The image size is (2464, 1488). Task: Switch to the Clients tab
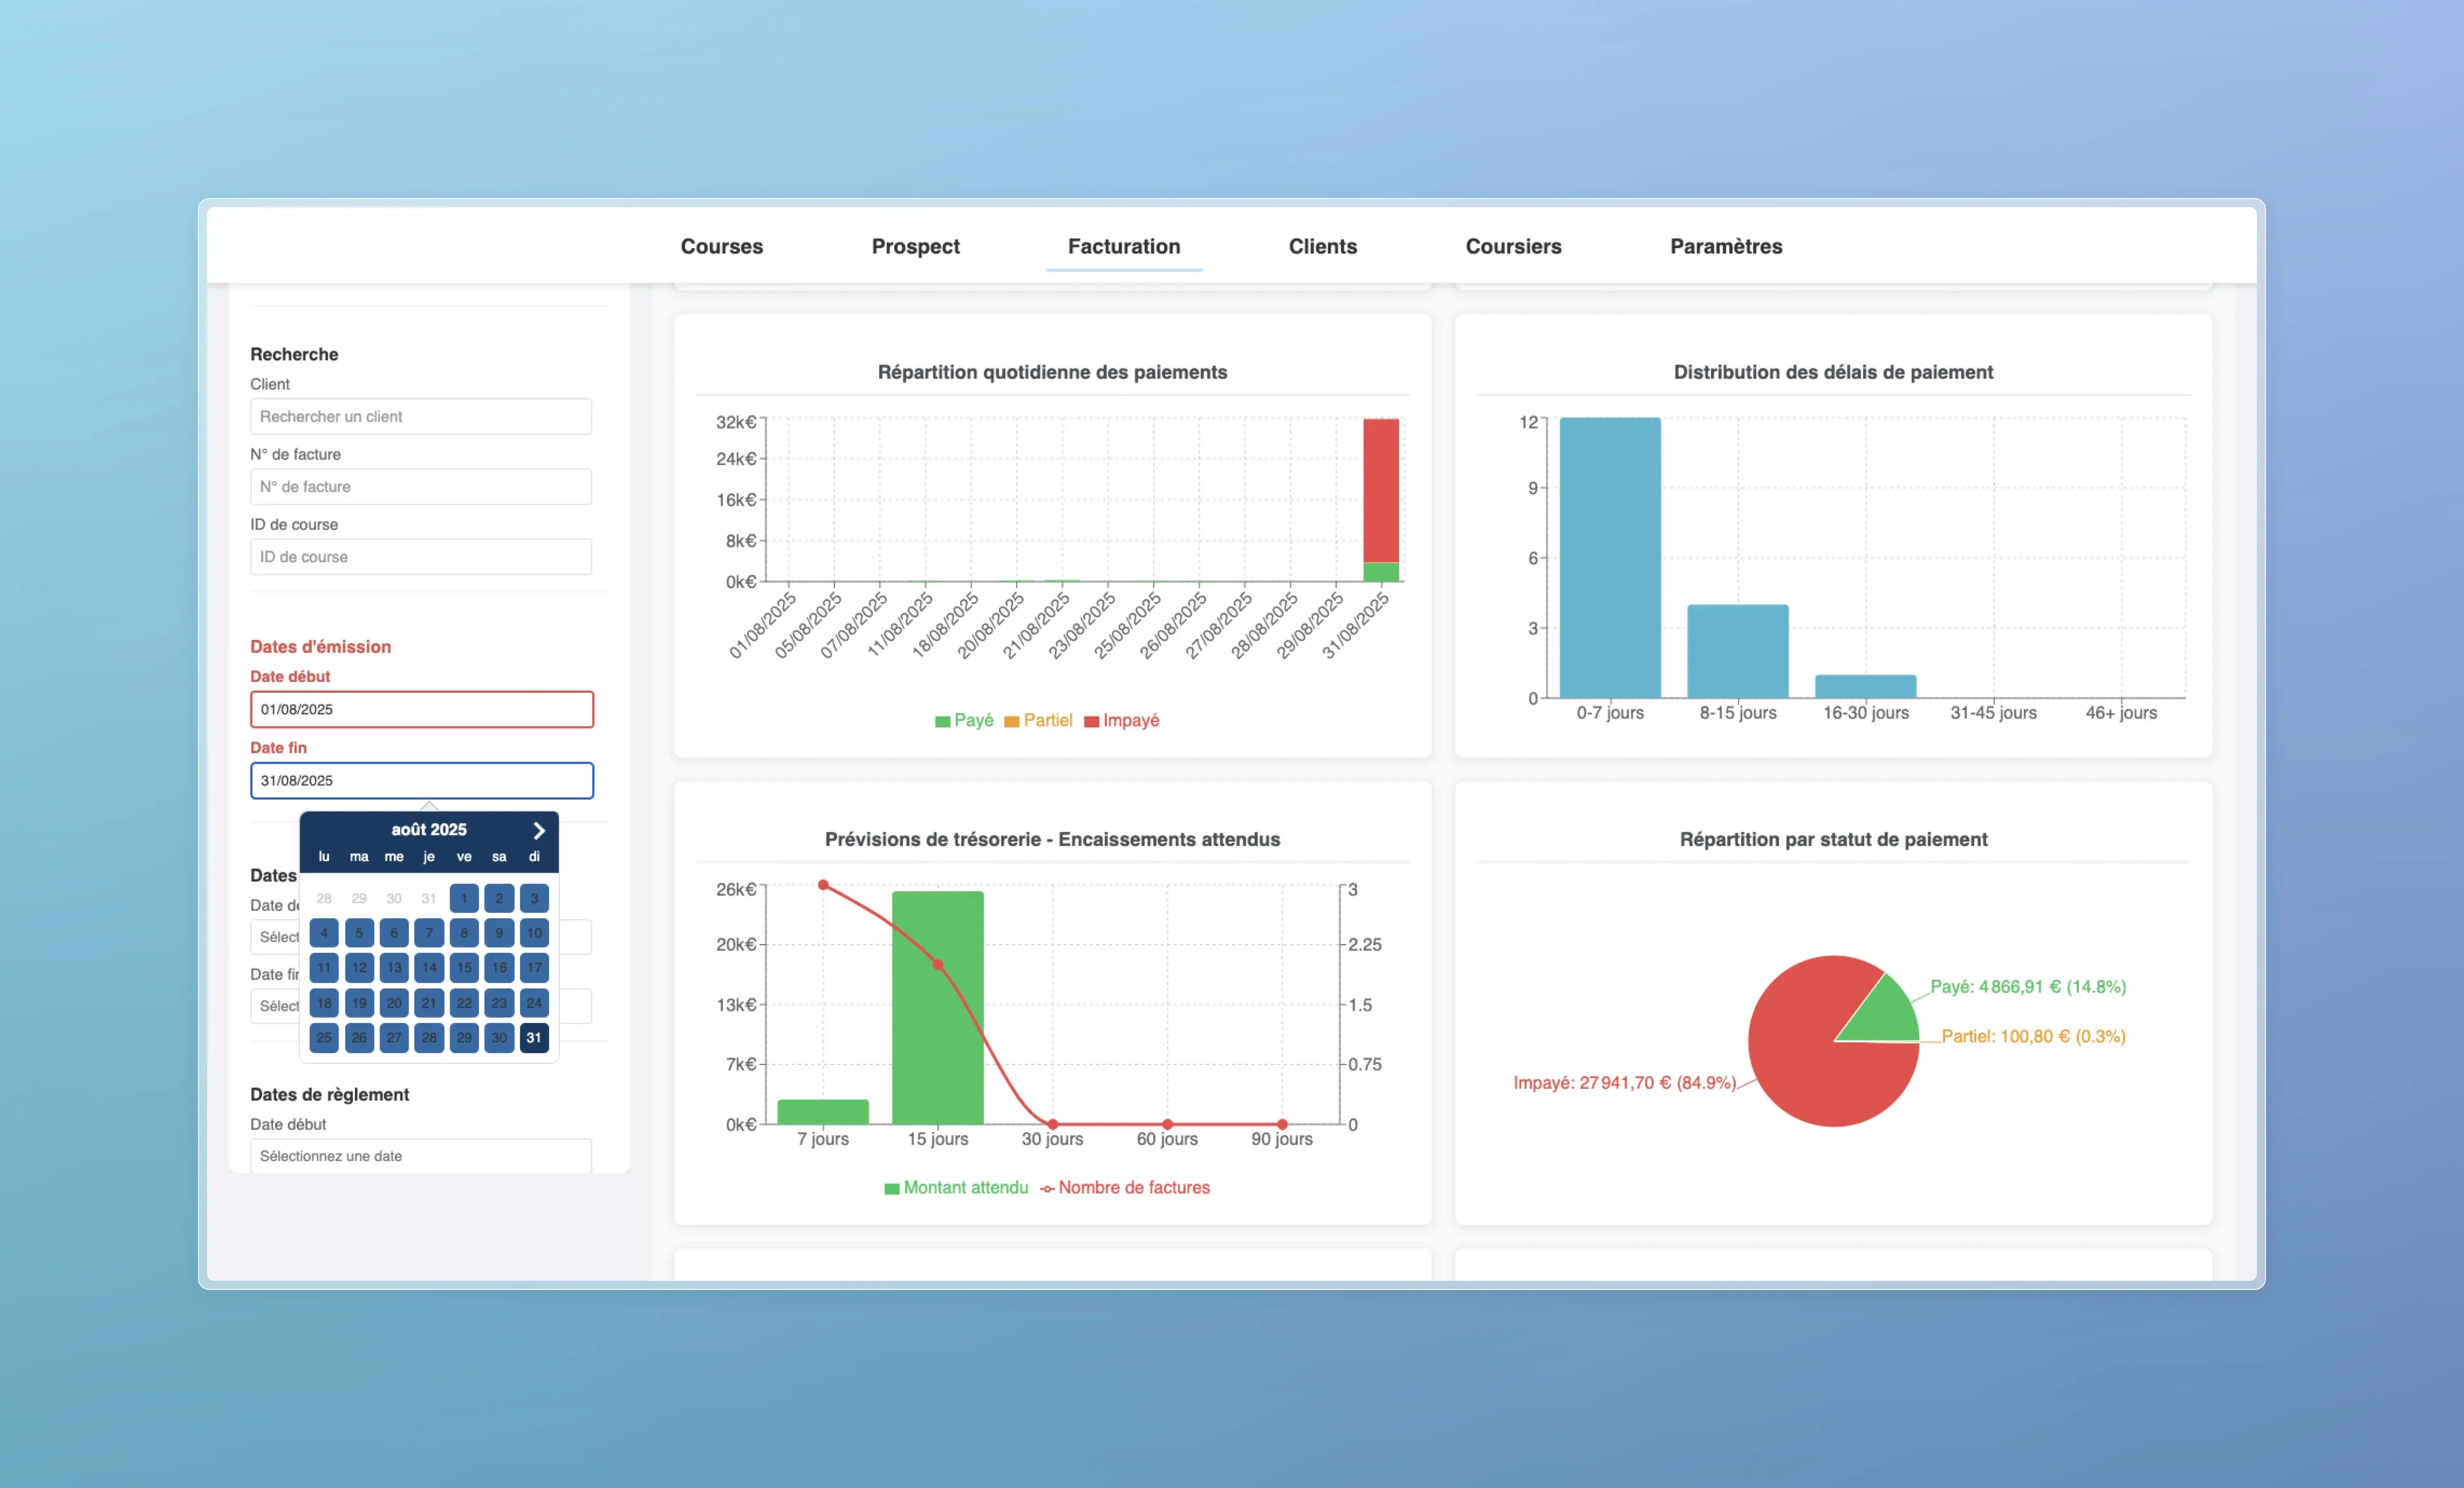1322,246
